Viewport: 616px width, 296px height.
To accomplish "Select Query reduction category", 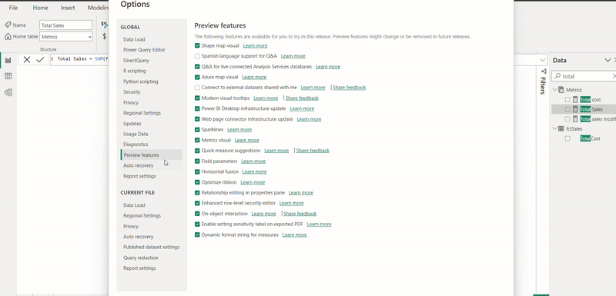I will pyautogui.click(x=141, y=258).
